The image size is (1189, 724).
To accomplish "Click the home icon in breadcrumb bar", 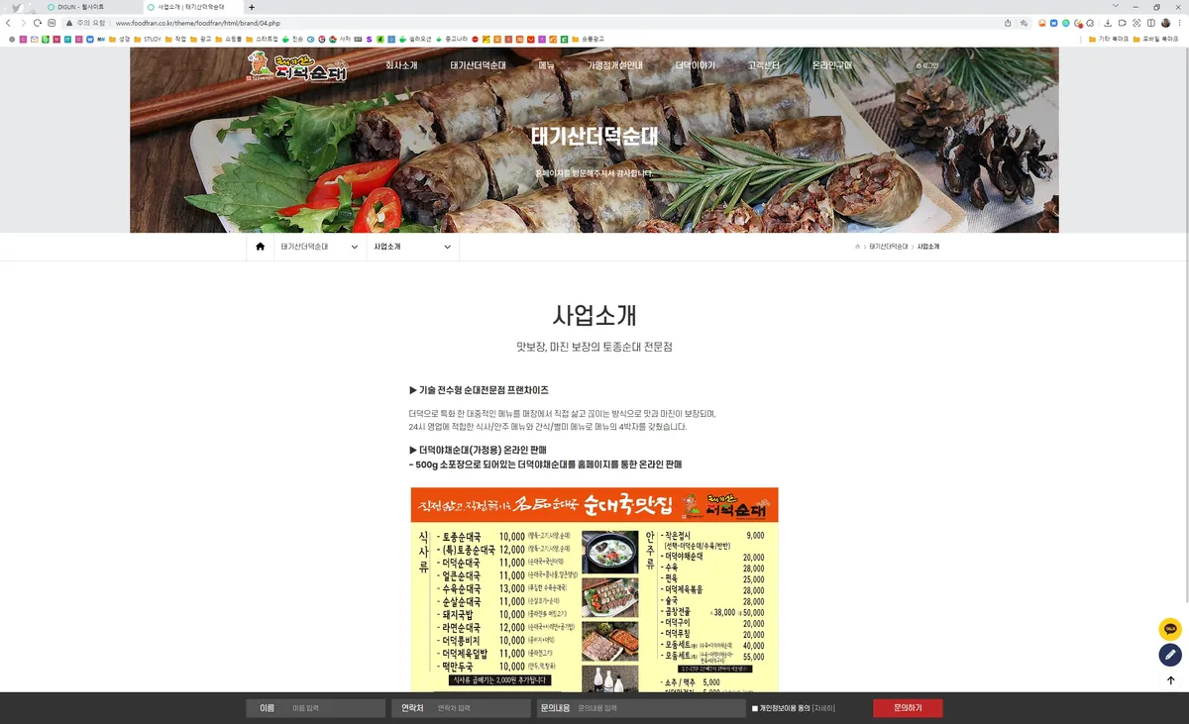I will [260, 247].
